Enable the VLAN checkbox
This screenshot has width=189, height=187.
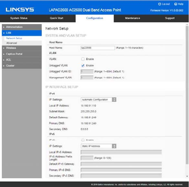point(83,59)
